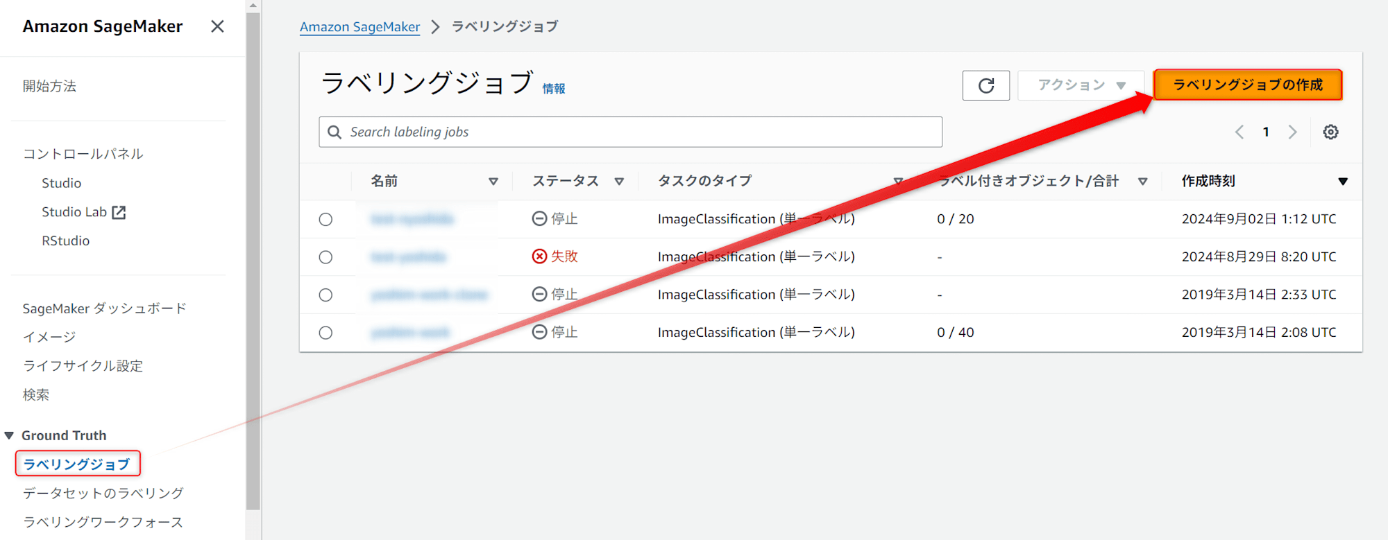Screen dimensions: 1388x540
Task: Sort by タスクのタイプ column arrow
Action: (x=898, y=182)
